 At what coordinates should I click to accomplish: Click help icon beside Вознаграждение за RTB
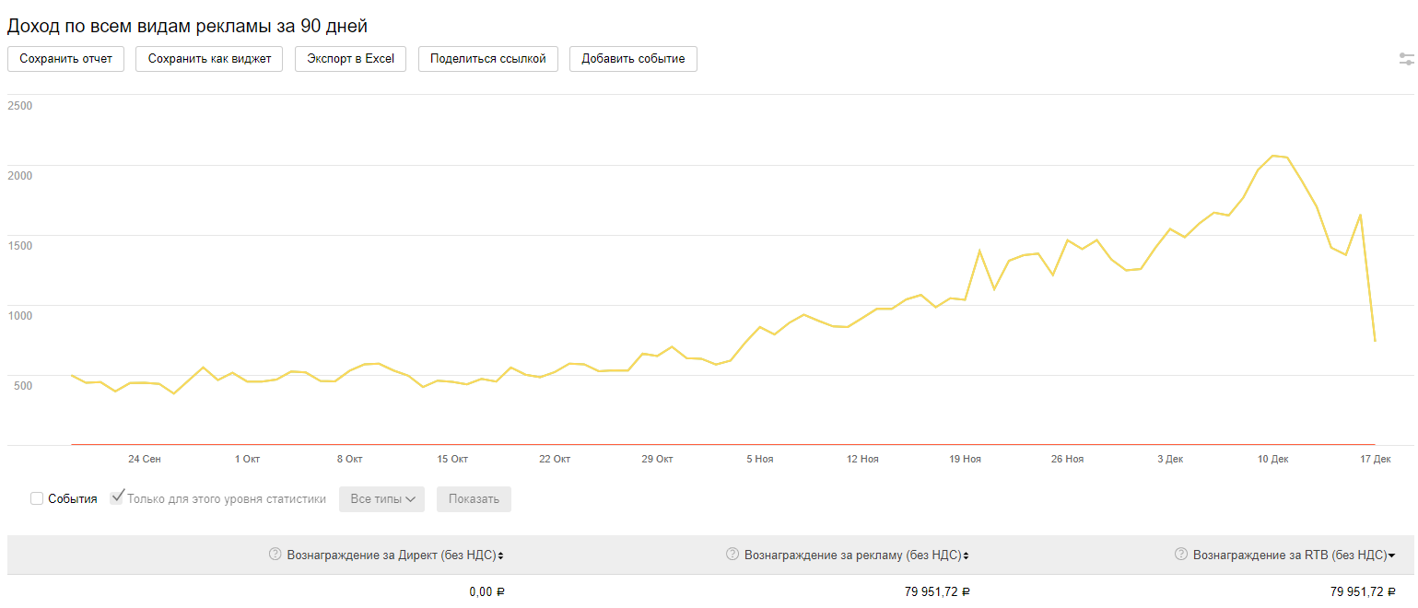point(1180,555)
